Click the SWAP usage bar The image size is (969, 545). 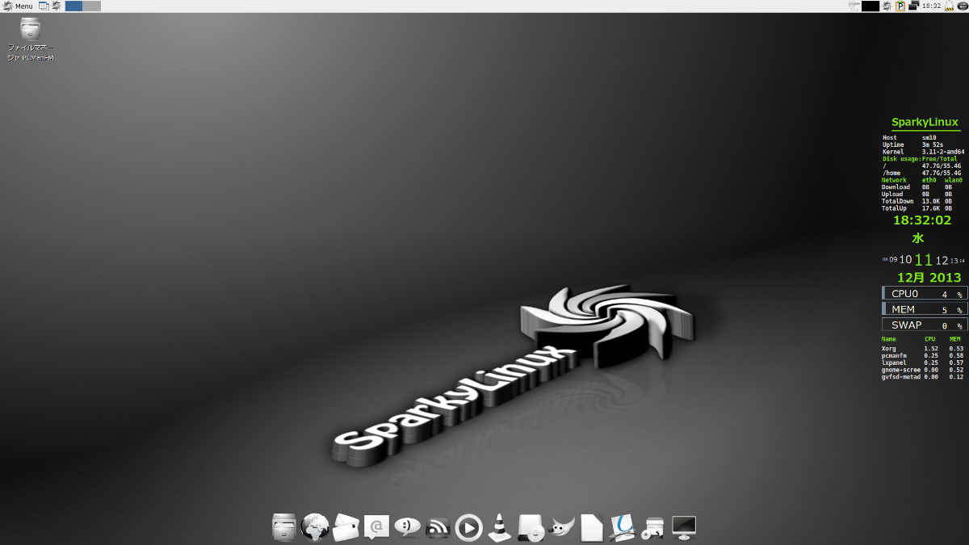point(925,325)
